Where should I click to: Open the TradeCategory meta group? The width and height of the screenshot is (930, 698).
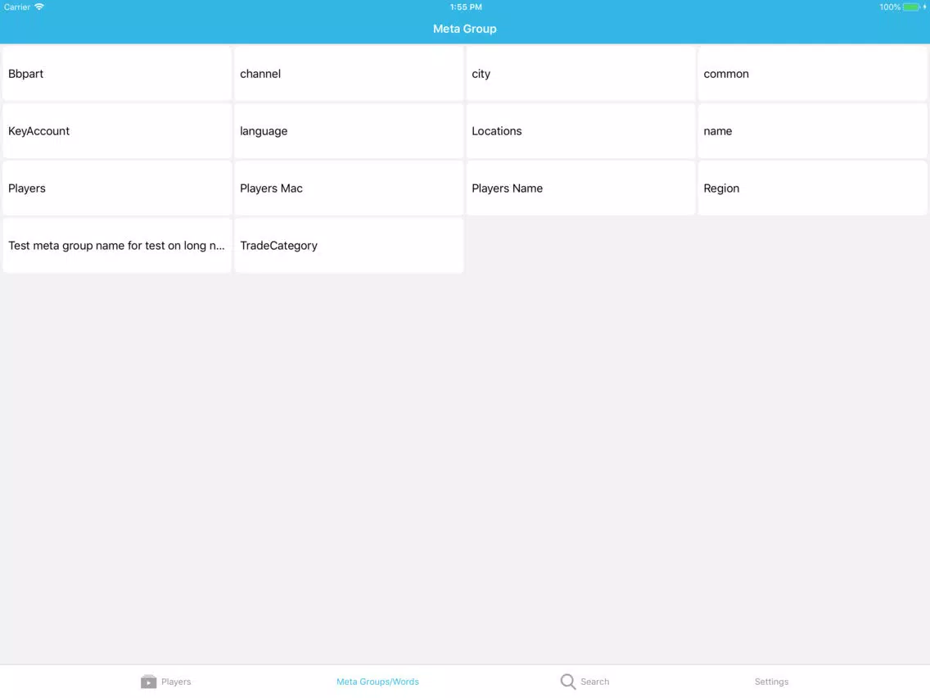click(349, 246)
